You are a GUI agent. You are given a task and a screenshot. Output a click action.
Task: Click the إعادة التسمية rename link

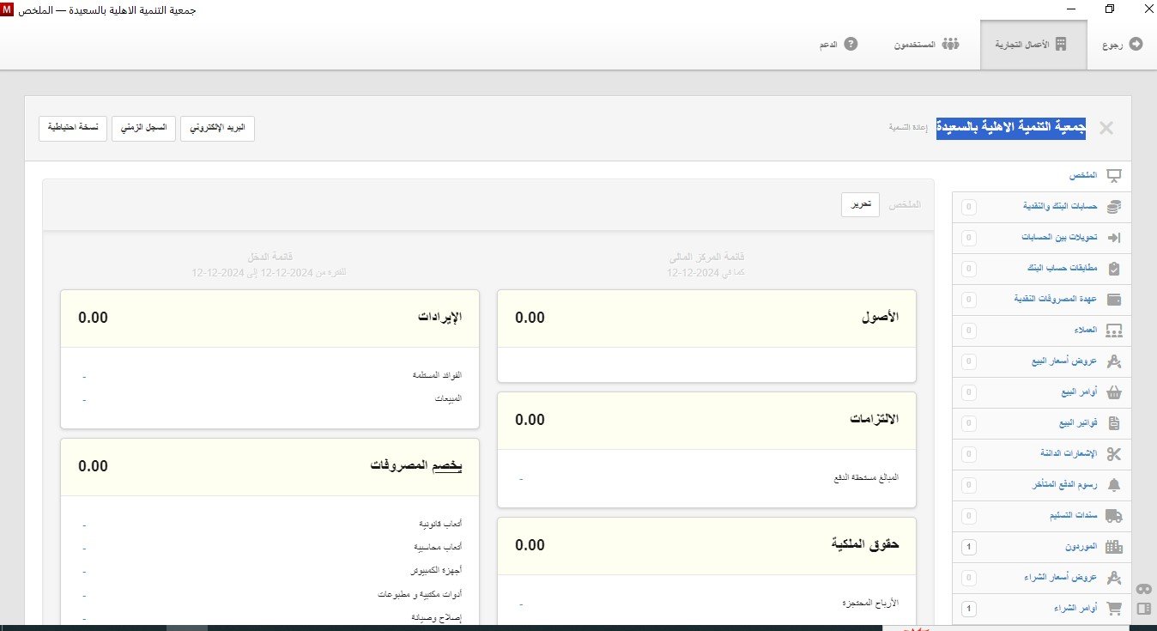click(x=909, y=127)
